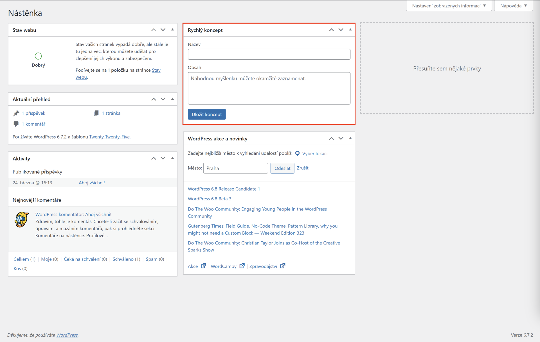The height and width of the screenshot is (342, 540).
Task: Show Spam comments filter
Action: [x=151, y=259]
